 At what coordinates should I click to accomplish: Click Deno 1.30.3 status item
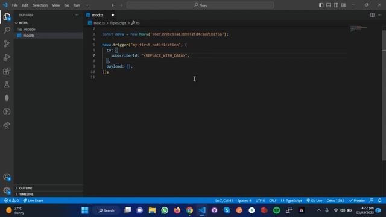[335, 201]
